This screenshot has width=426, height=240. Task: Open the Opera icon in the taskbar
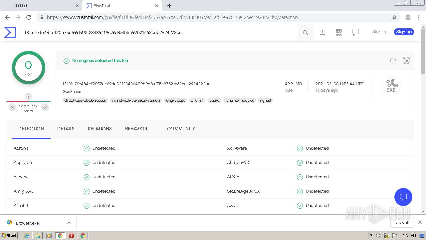pos(71,236)
